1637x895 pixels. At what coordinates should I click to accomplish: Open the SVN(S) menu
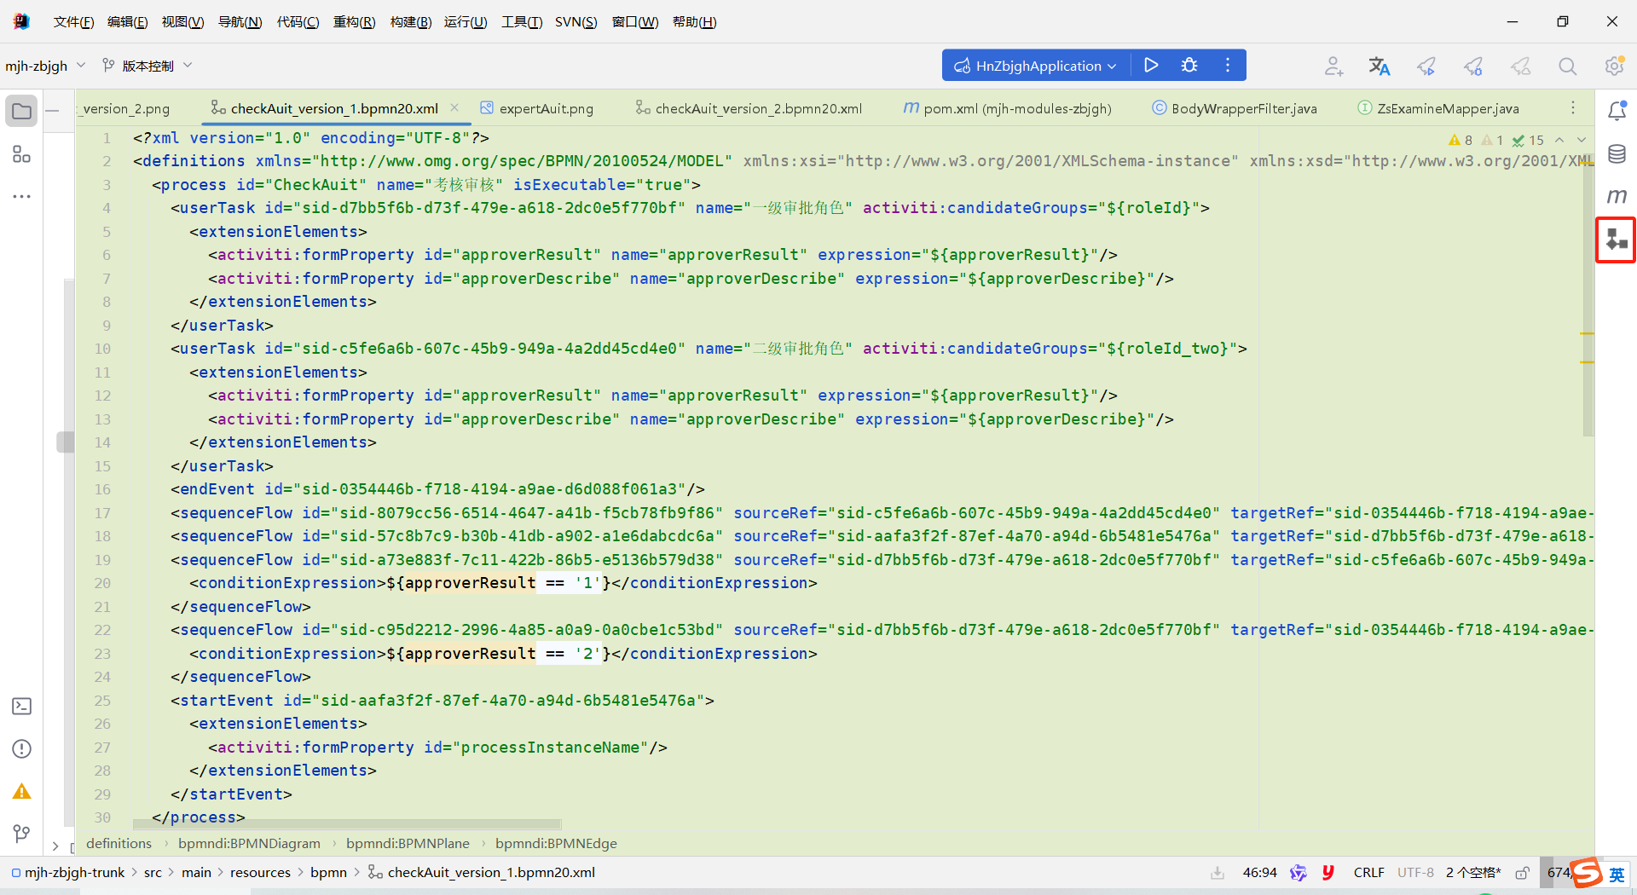tap(576, 21)
